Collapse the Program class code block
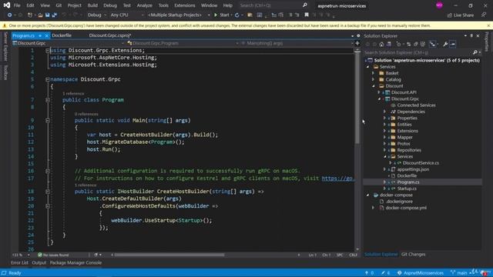 click(48, 100)
